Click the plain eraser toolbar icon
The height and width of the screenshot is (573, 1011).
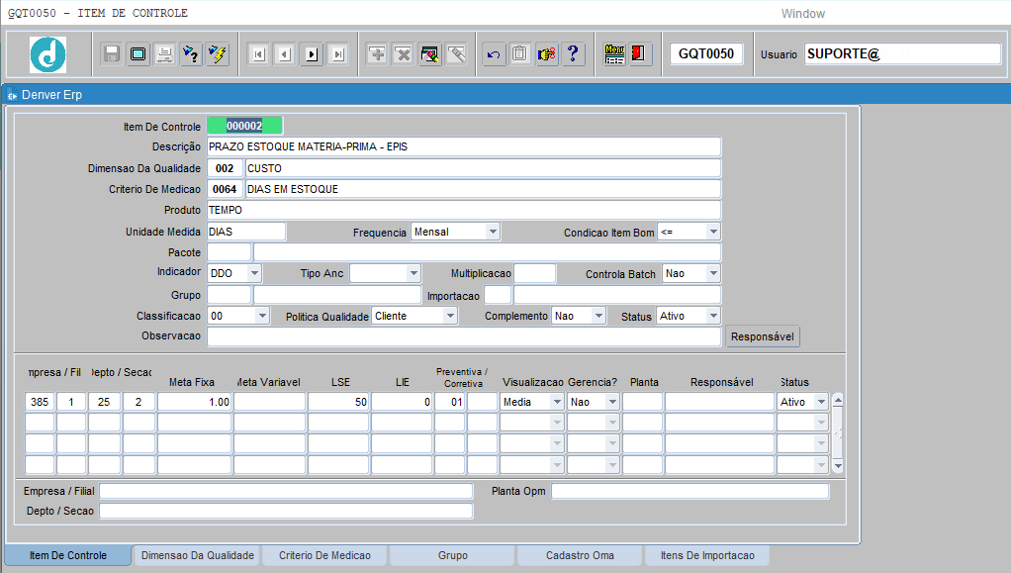[x=456, y=54]
